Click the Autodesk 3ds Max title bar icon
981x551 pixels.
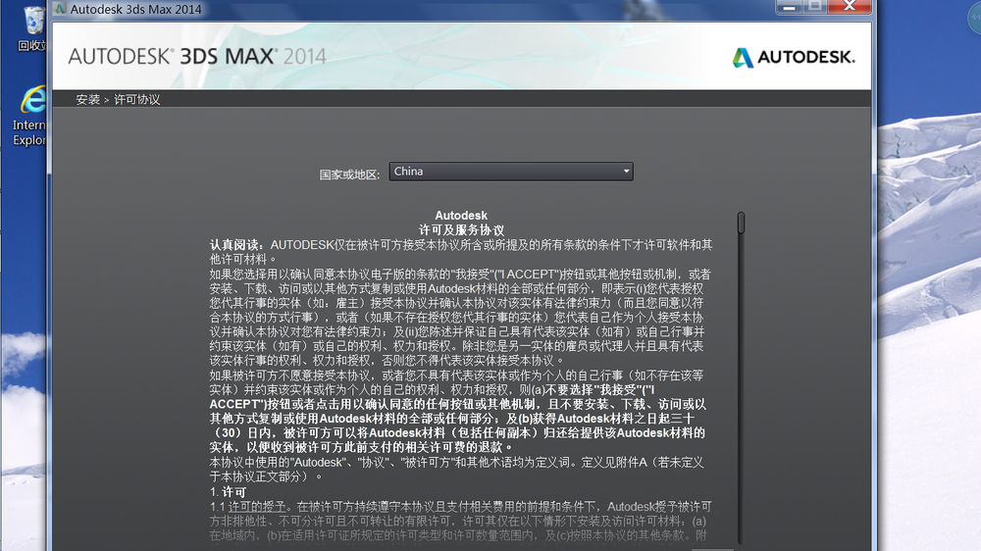[60, 9]
